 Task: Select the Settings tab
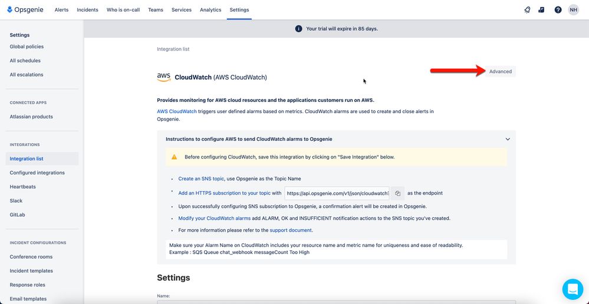pyautogui.click(x=239, y=10)
